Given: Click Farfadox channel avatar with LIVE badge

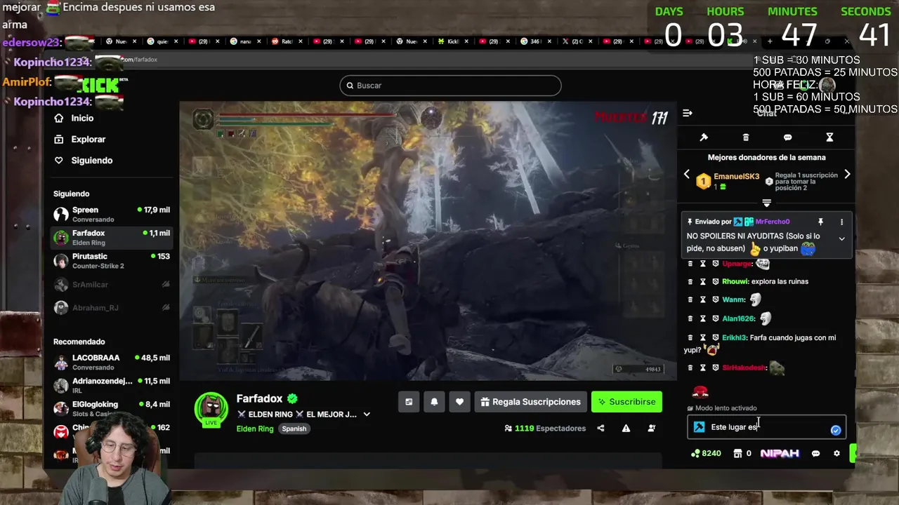Looking at the screenshot, I should click(x=211, y=408).
